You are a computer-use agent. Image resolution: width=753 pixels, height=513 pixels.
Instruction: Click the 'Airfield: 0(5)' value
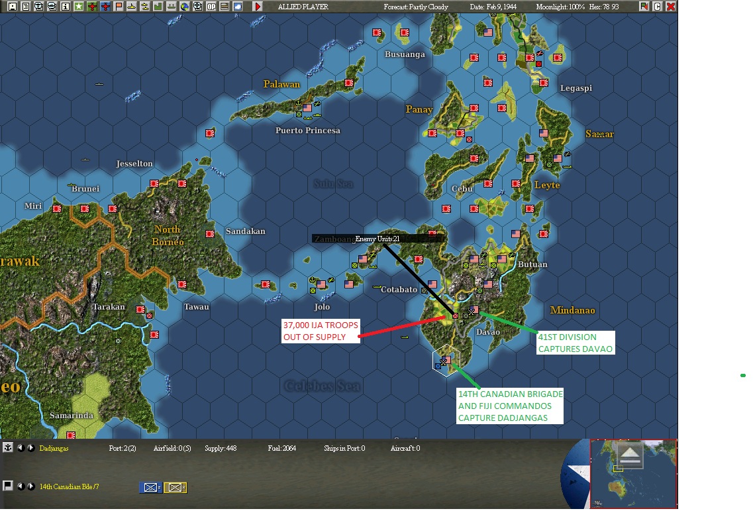172,448
